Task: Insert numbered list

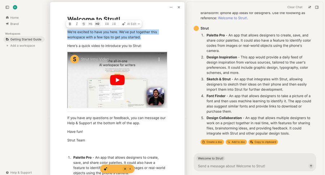Action: 114,24
